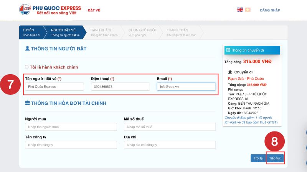This screenshot has height=172, width=307.
Task: Click the ship icon beside Chuyến đi
Action: (230, 72)
